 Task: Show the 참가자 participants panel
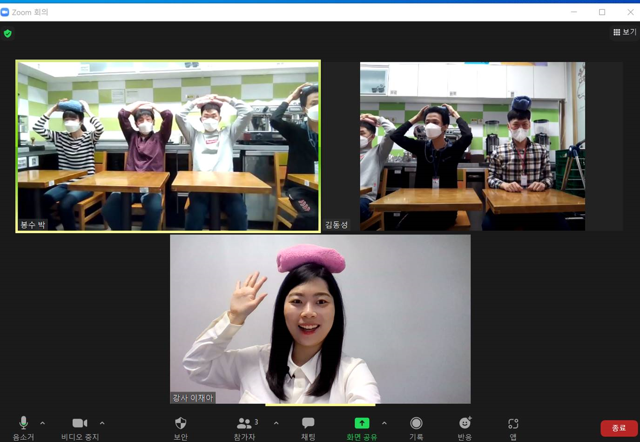pyautogui.click(x=245, y=428)
